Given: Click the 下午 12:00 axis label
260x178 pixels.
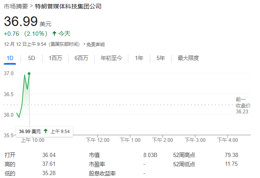Looking at the screenshot, I should (98, 140).
